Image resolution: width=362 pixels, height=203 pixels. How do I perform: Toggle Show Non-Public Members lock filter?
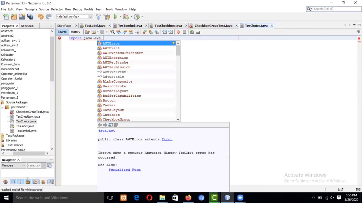pyautogui.click(x=28, y=182)
